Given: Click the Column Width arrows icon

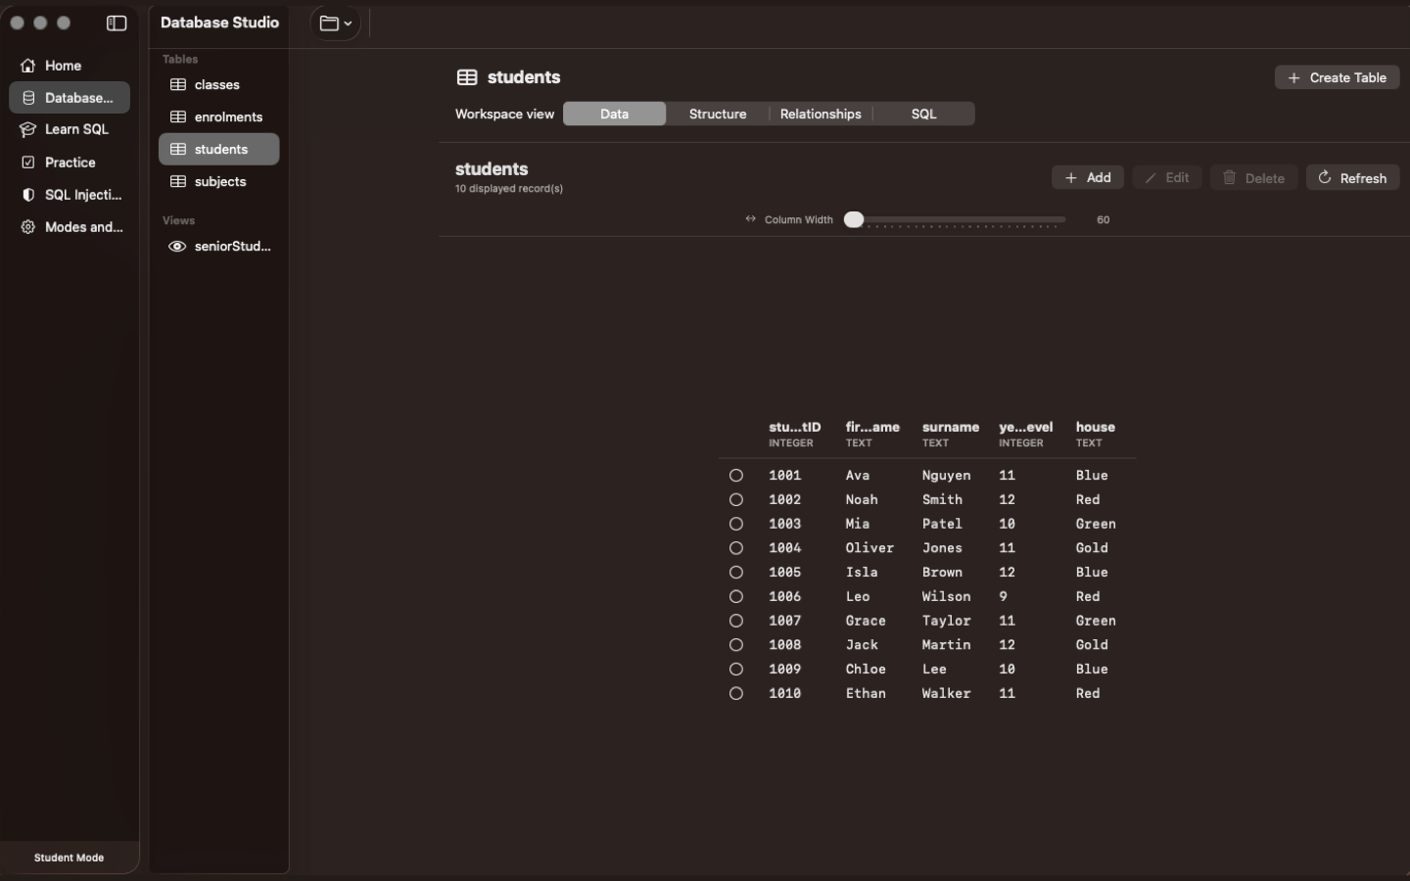Looking at the screenshot, I should point(751,219).
